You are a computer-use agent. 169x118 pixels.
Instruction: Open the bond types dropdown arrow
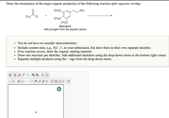click(47, 81)
